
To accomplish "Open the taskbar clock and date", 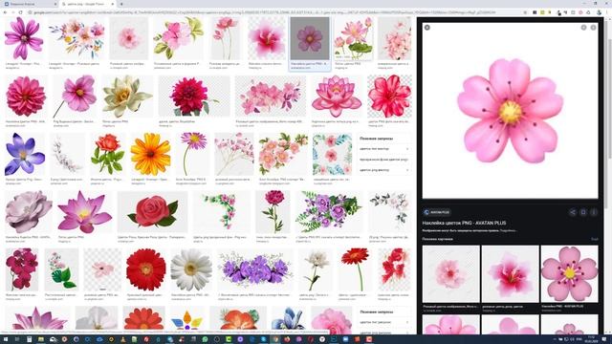I will pyautogui.click(x=592, y=339).
